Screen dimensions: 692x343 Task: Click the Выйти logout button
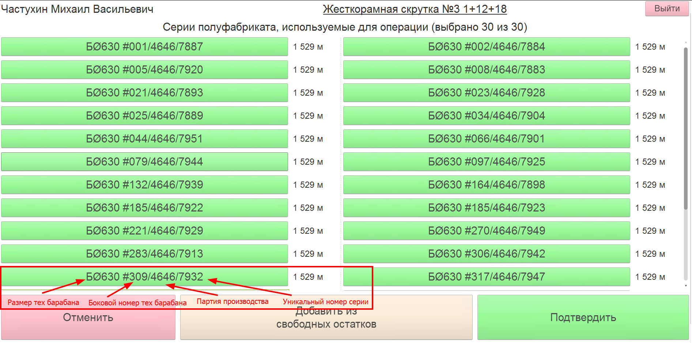tap(667, 8)
